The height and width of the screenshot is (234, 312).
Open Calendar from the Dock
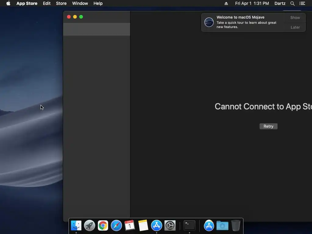click(x=130, y=226)
